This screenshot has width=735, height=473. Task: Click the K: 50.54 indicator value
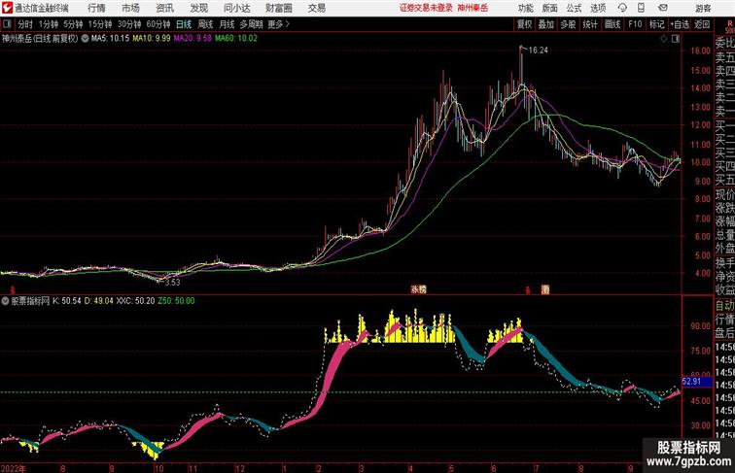[66, 301]
